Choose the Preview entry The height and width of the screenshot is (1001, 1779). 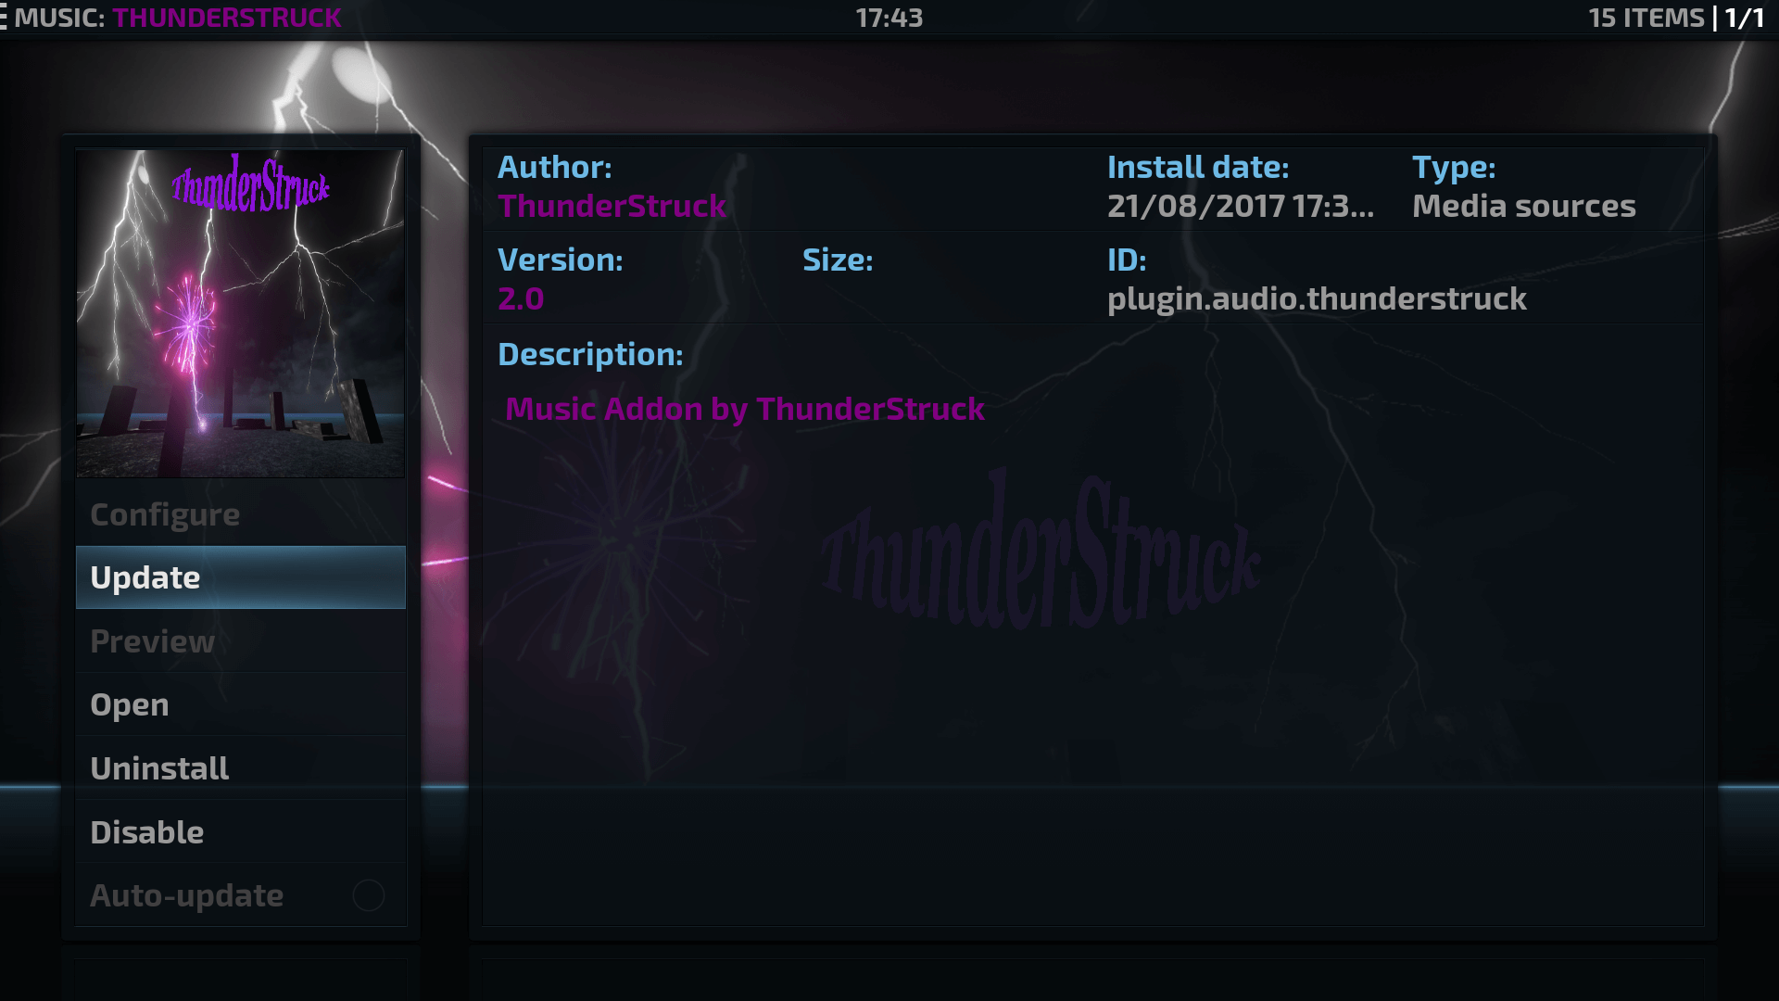tap(240, 641)
